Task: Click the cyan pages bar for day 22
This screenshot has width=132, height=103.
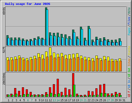Action: 90,37
